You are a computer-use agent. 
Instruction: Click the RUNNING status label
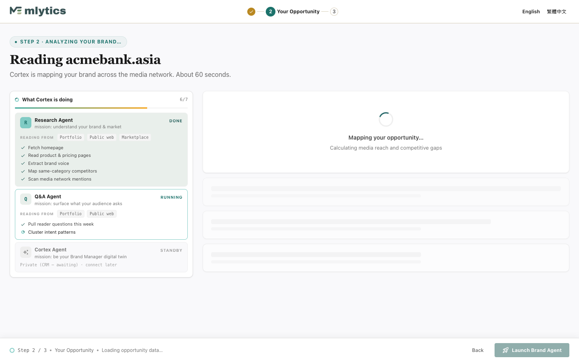[171, 197]
